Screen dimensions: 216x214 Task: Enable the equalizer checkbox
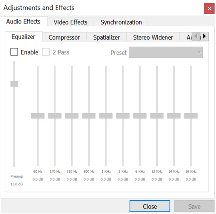coord(14,52)
